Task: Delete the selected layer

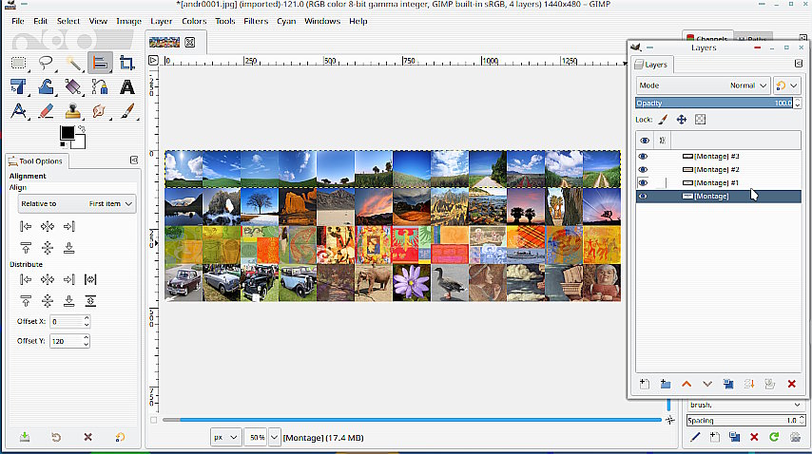Action: tap(791, 384)
